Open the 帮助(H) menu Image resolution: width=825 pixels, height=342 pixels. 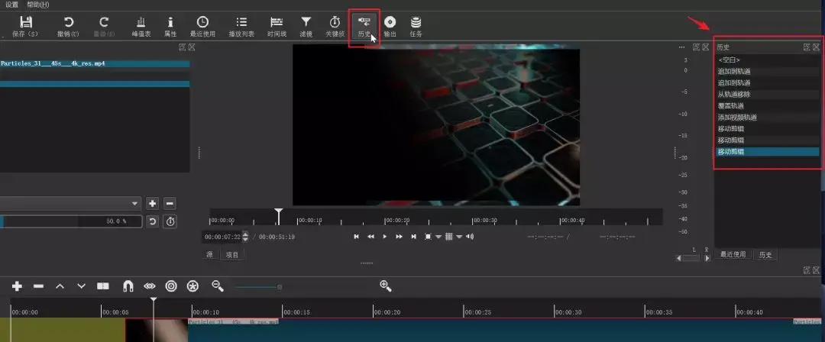click(x=38, y=5)
